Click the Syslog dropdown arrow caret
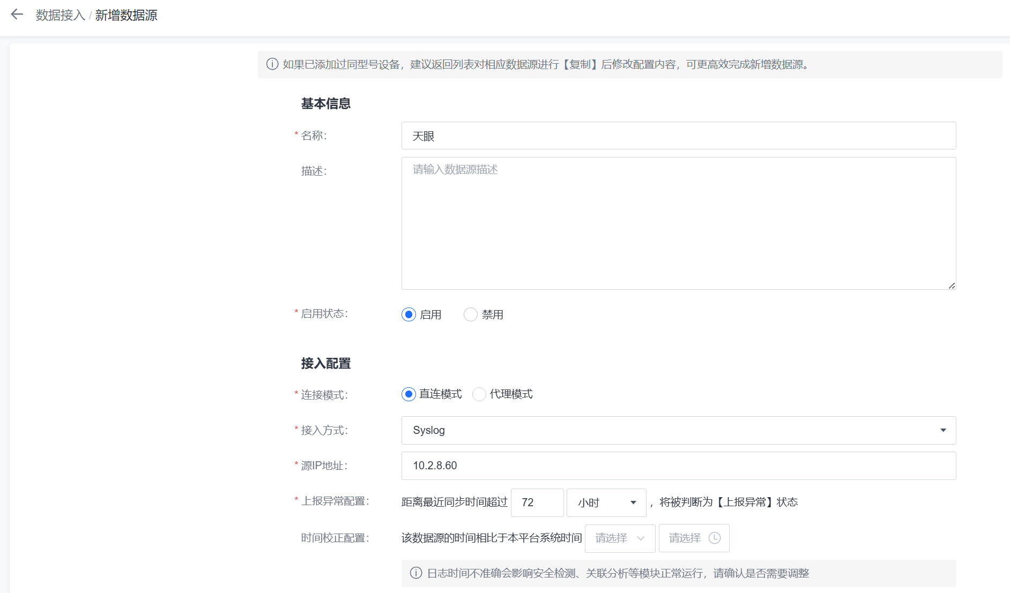 click(x=943, y=430)
